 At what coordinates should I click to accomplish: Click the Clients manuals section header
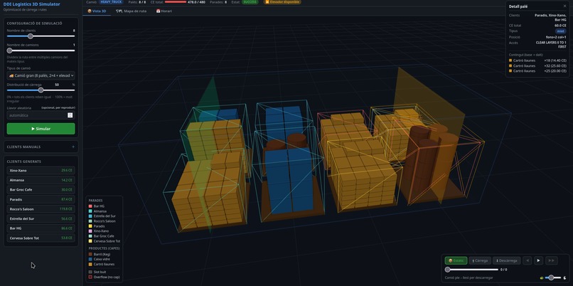point(41,147)
